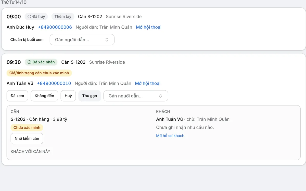Click the 09:30 appointment time
This screenshot has height=191, width=306.
14,62
